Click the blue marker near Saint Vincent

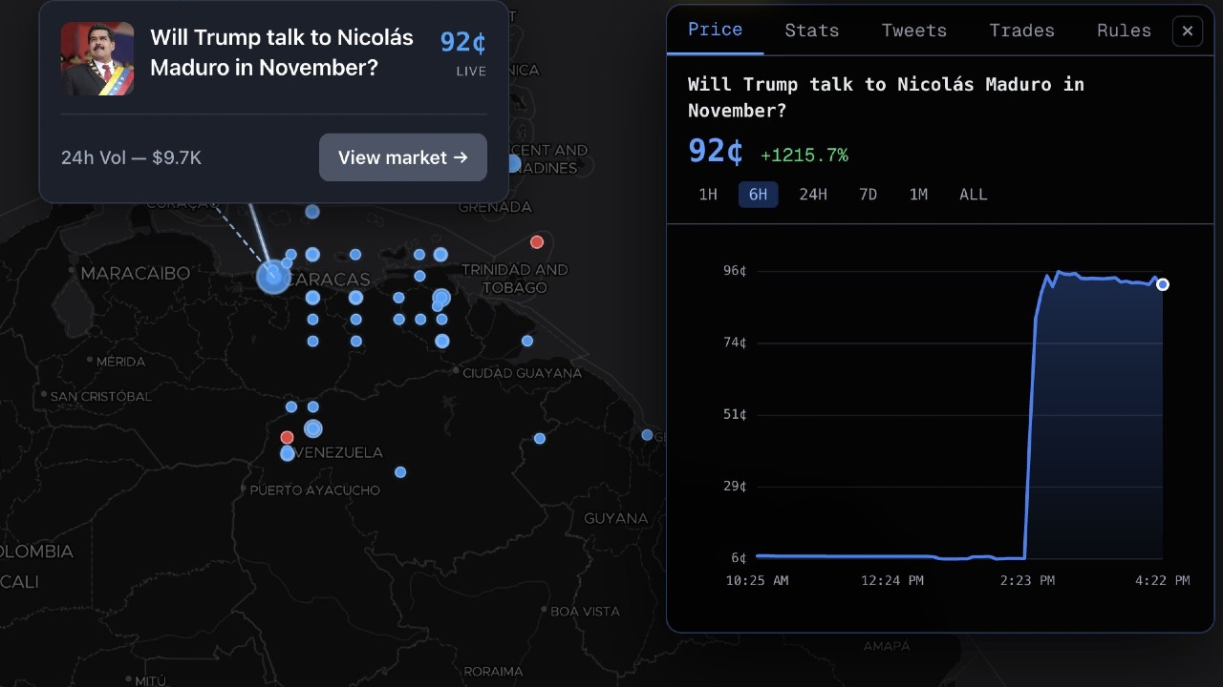click(513, 163)
